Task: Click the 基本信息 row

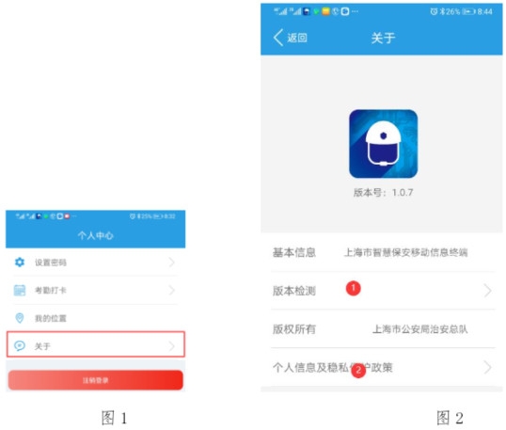Action: 382,252
